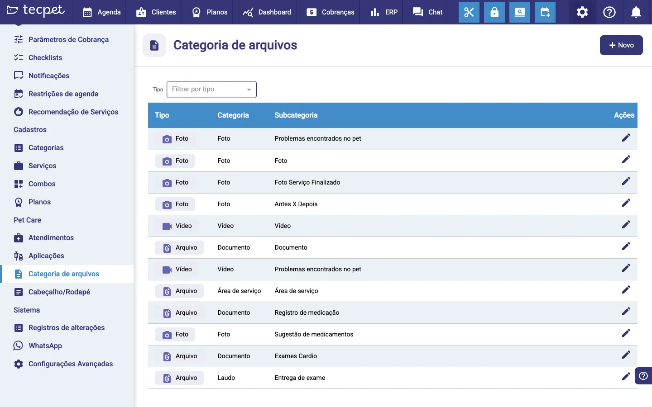
Task: Open the Cobranças menu
Action: click(331, 12)
